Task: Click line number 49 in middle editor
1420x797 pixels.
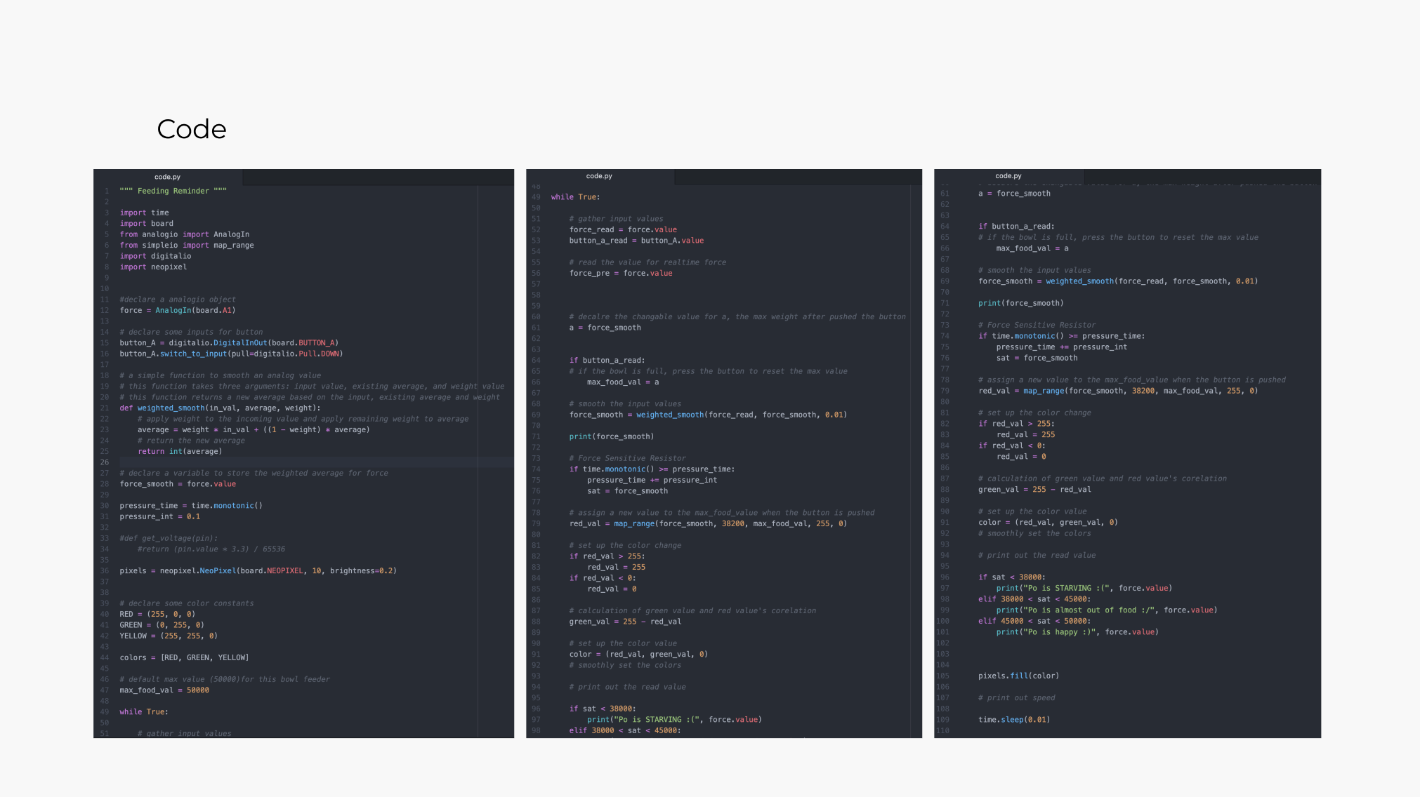Action: coord(536,197)
